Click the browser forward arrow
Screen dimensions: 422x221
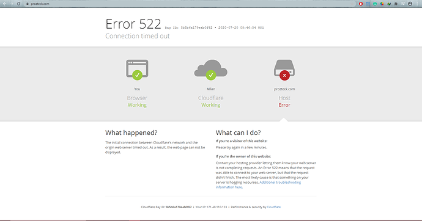12,4
